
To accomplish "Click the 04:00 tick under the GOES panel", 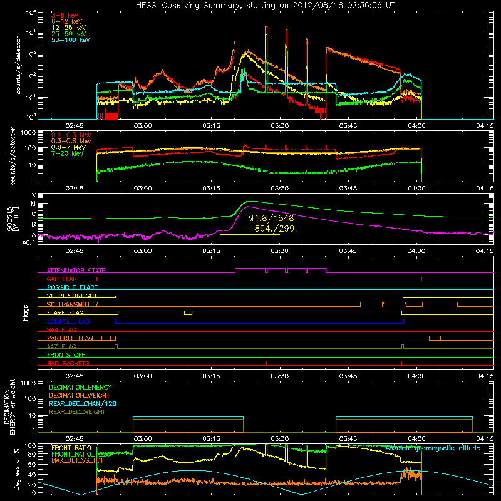I will pyautogui.click(x=416, y=251).
